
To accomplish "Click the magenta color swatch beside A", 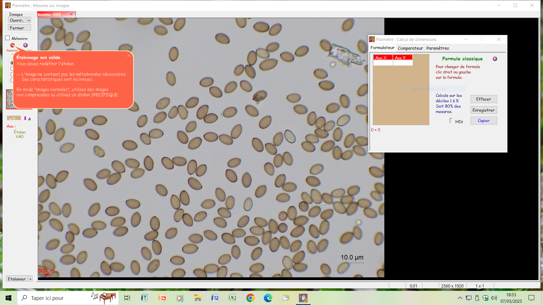I will click(25, 119).
